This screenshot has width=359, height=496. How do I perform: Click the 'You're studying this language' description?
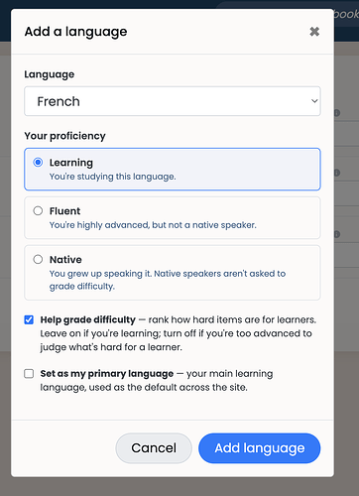tap(113, 177)
